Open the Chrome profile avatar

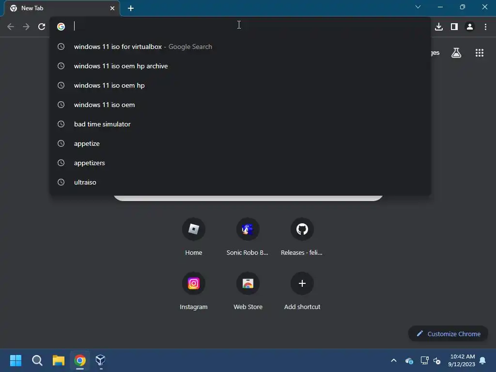[x=470, y=27]
